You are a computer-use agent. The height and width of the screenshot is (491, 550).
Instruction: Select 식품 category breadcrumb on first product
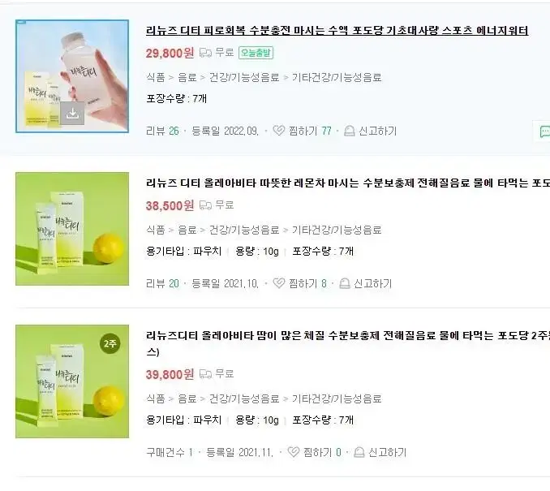pyautogui.click(x=156, y=77)
